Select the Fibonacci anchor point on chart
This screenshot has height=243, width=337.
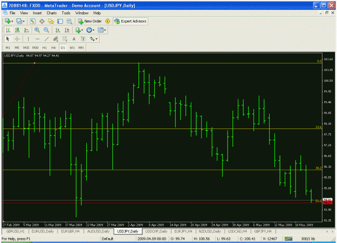click(x=35, y=63)
